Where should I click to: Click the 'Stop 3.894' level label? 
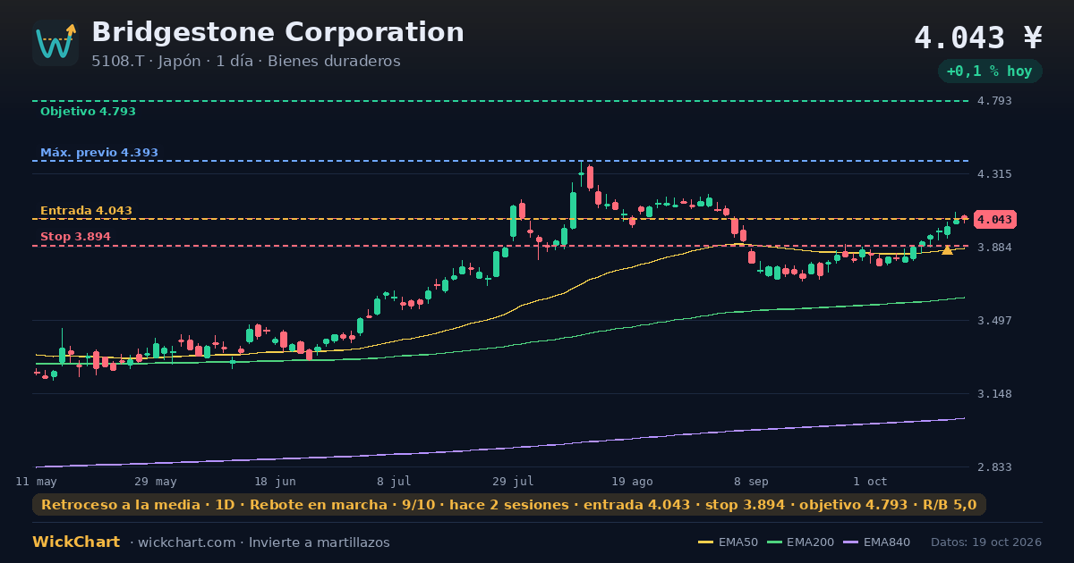pyautogui.click(x=75, y=237)
